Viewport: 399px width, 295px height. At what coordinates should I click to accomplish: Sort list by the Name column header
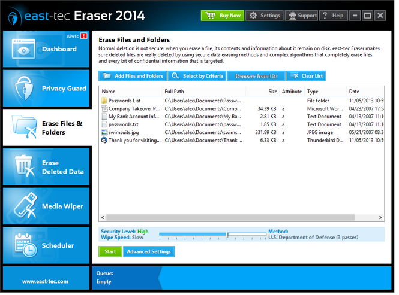pos(131,92)
